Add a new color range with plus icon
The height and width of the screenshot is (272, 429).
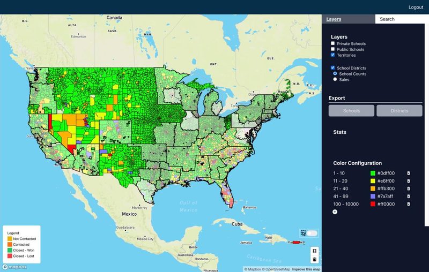pyautogui.click(x=335, y=211)
